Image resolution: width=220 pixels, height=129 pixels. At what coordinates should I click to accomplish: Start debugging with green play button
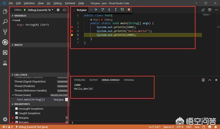pos(25,10)
